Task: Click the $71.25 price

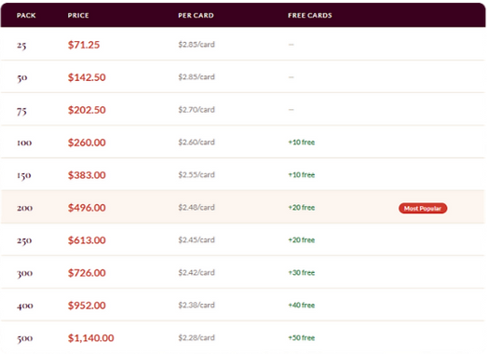Action: pyautogui.click(x=84, y=45)
